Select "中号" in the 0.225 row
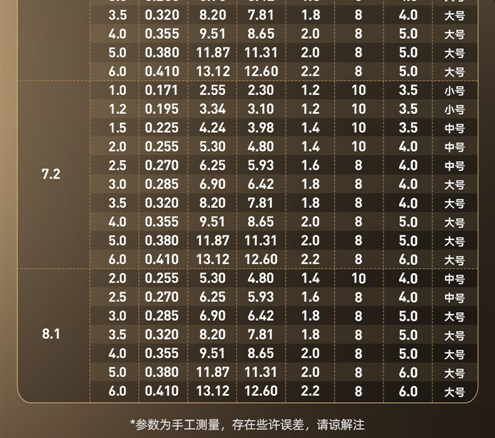The height and width of the screenshot is (438, 495). point(455,128)
